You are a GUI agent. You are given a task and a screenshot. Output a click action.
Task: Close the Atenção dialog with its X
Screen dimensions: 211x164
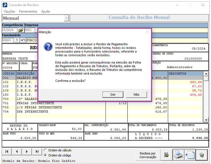pyautogui.click(x=147, y=32)
